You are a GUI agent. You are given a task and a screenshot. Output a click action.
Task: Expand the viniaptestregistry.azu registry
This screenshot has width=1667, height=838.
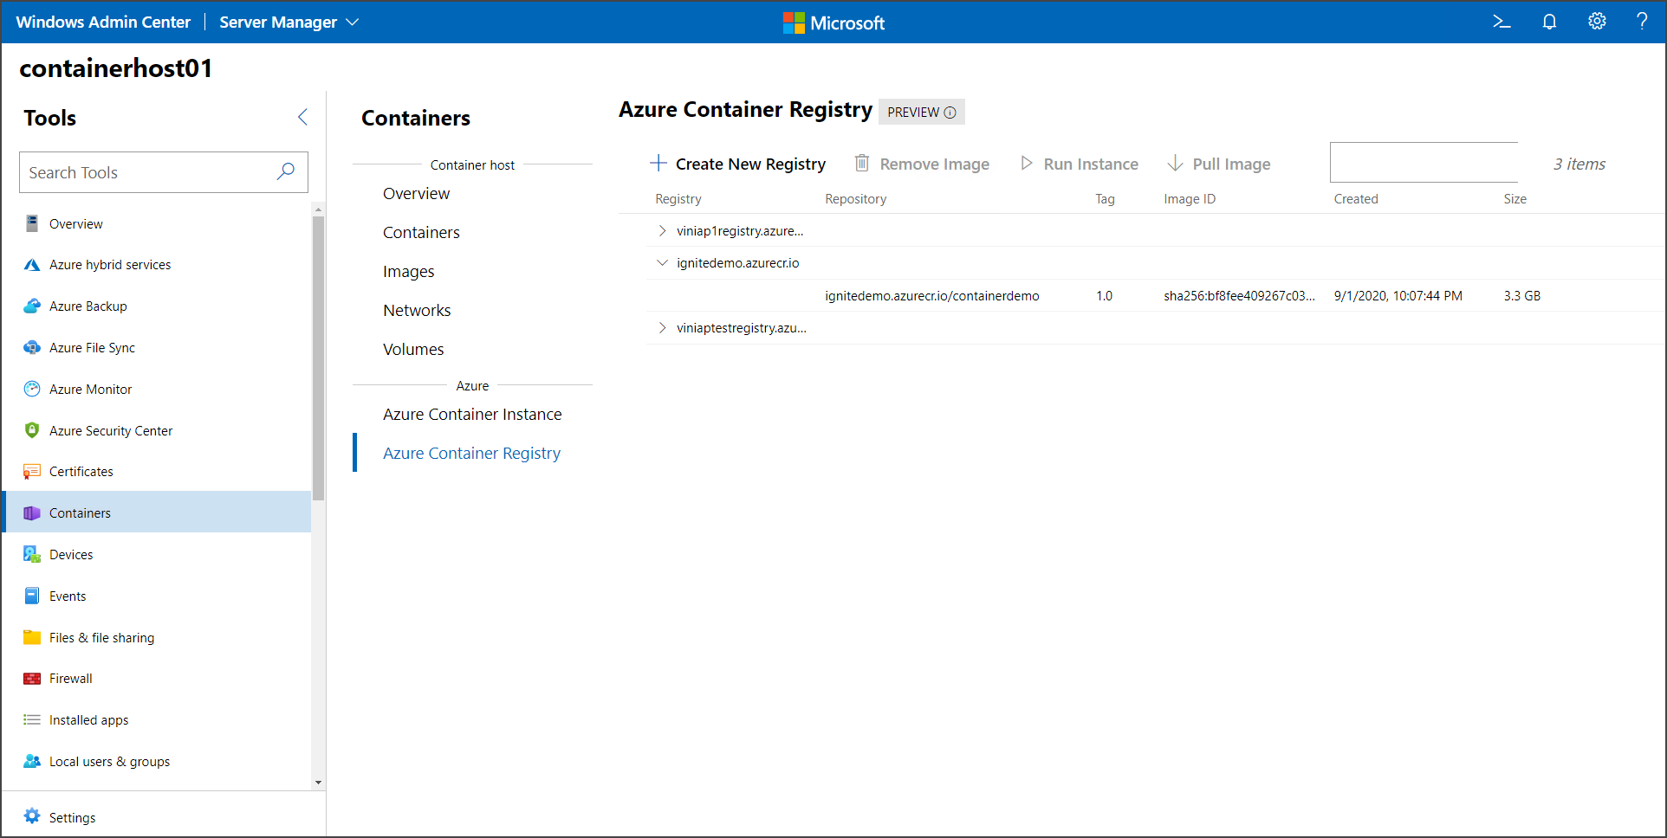[x=662, y=327]
